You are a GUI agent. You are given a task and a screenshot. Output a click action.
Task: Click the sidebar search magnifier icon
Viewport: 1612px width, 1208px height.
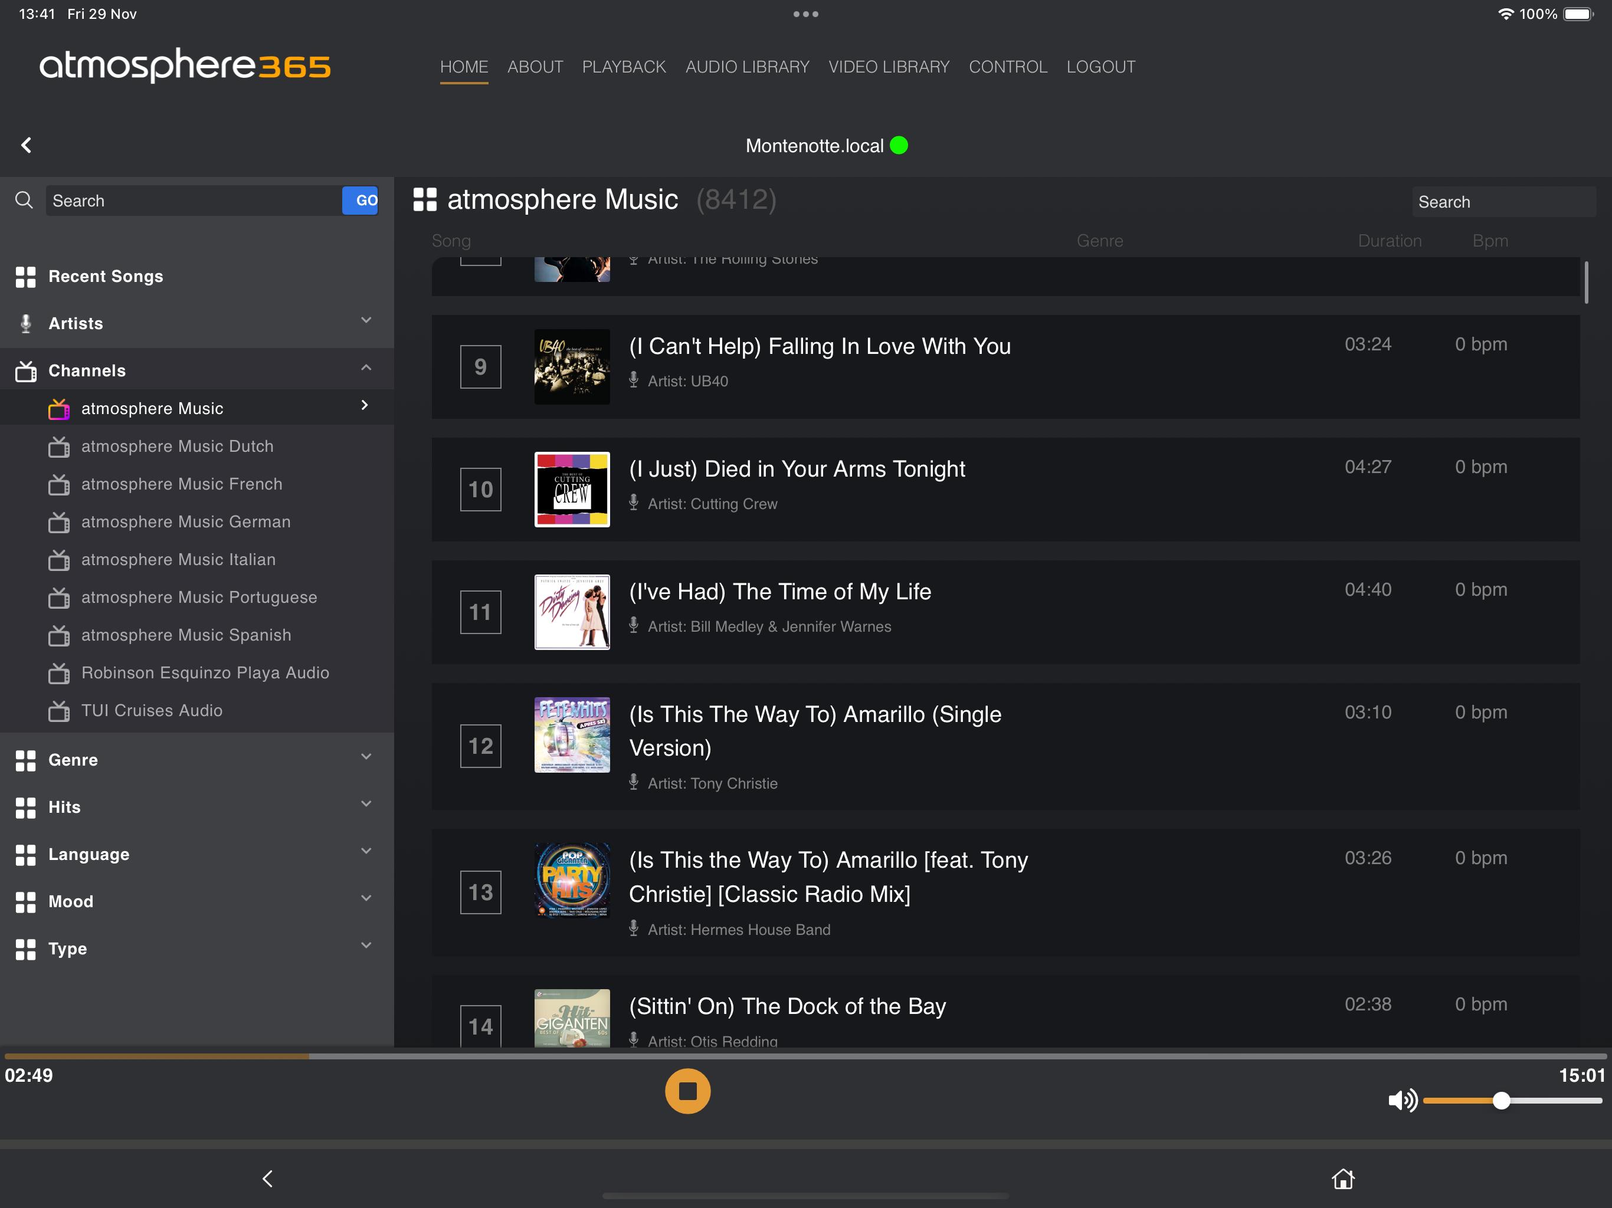pyautogui.click(x=24, y=201)
